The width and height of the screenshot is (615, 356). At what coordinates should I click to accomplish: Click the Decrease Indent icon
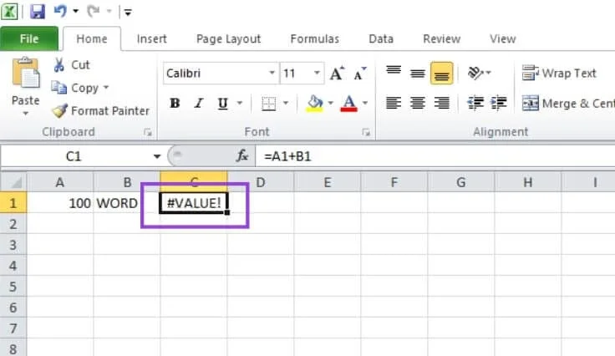475,104
